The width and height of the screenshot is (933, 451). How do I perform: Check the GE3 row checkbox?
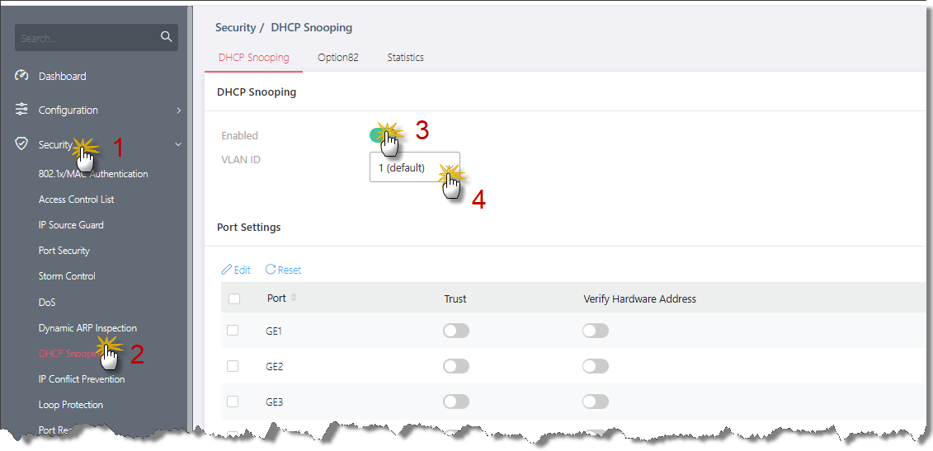click(x=233, y=402)
